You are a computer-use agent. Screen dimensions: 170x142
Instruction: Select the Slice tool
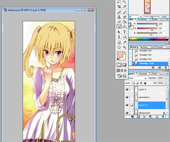[124, 7]
